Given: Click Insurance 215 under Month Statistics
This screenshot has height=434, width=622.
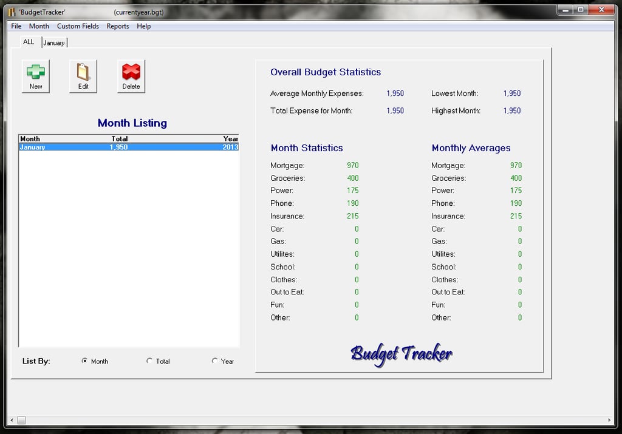Looking at the screenshot, I should click(x=353, y=216).
